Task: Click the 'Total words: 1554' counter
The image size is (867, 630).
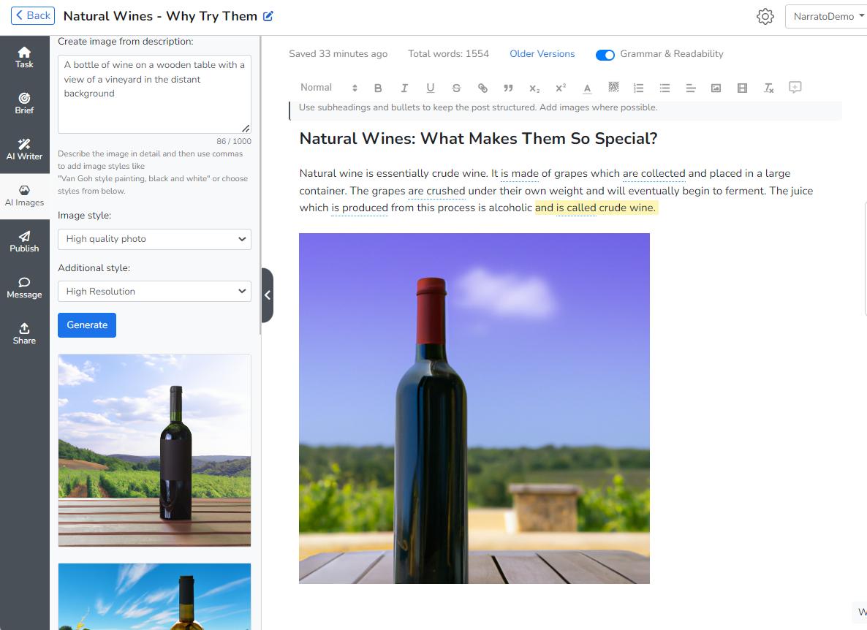Action: click(448, 53)
